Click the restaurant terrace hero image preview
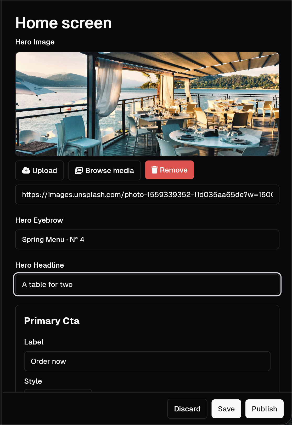292x425 pixels. [147, 104]
